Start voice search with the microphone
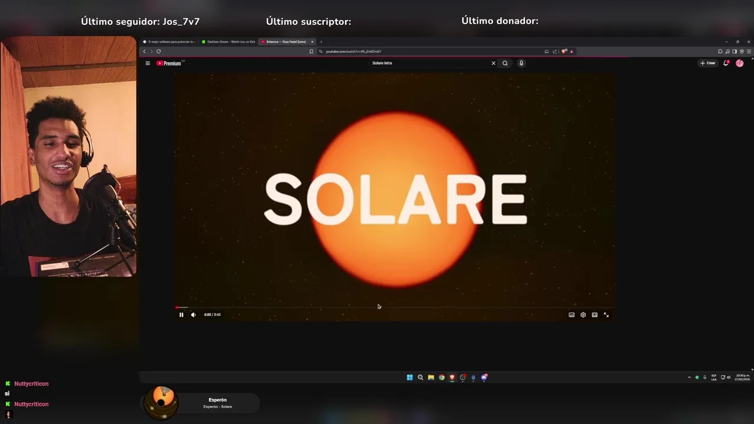Viewport: 754px width, 424px height. 521,63
